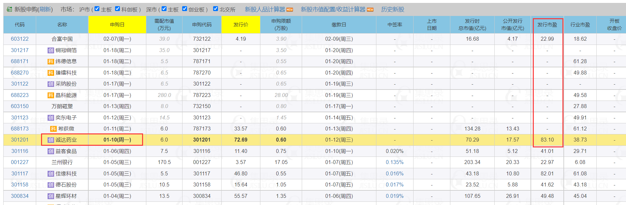Click the 中签率 value 0.135% for 兰州银行
This screenshot has width=626, height=205.
click(x=394, y=162)
